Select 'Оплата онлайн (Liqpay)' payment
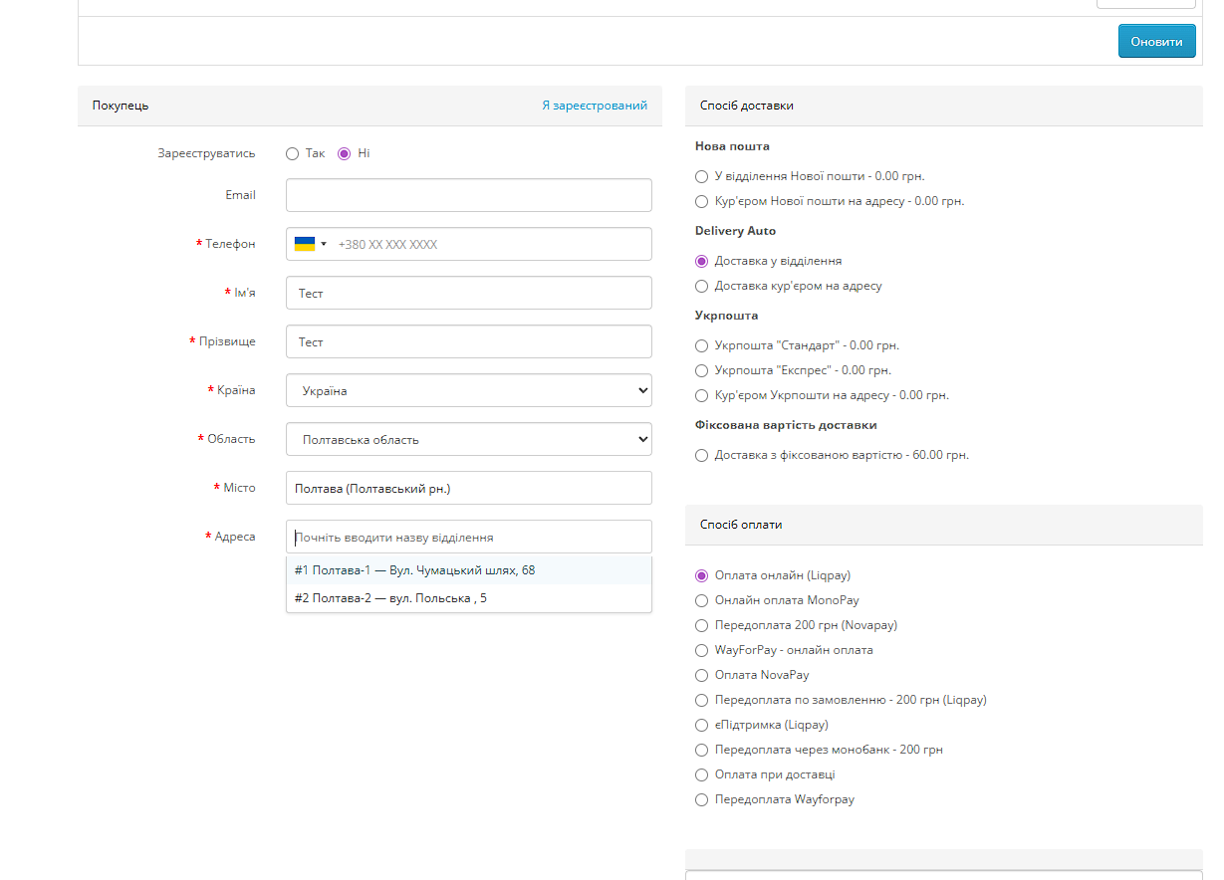The width and height of the screenshot is (1224, 880). (x=702, y=575)
